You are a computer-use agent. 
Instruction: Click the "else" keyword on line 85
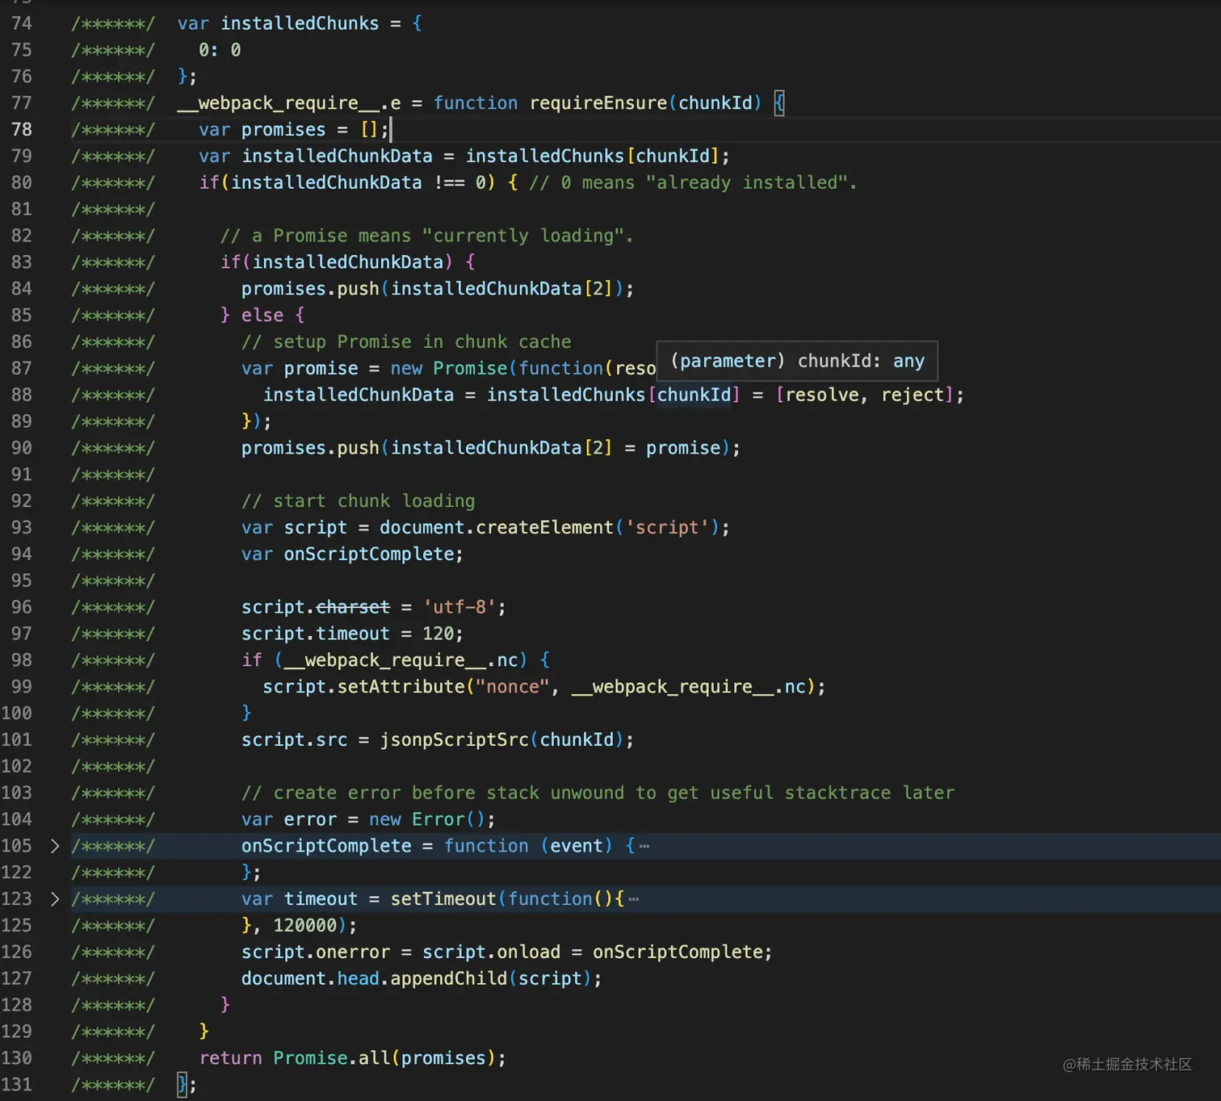(262, 316)
